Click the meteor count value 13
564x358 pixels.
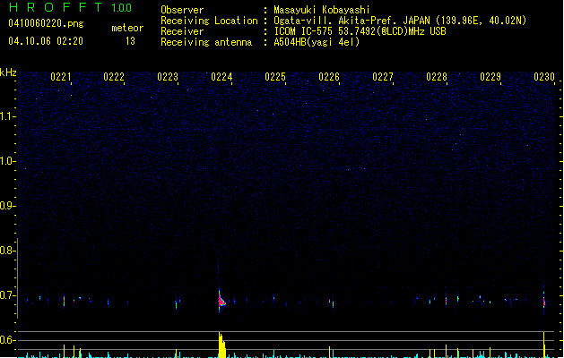[130, 41]
